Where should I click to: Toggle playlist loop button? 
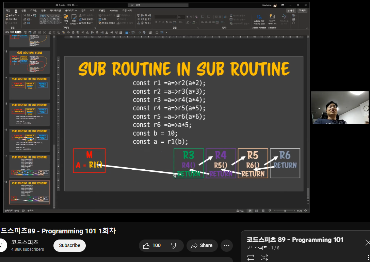click(x=251, y=257)
